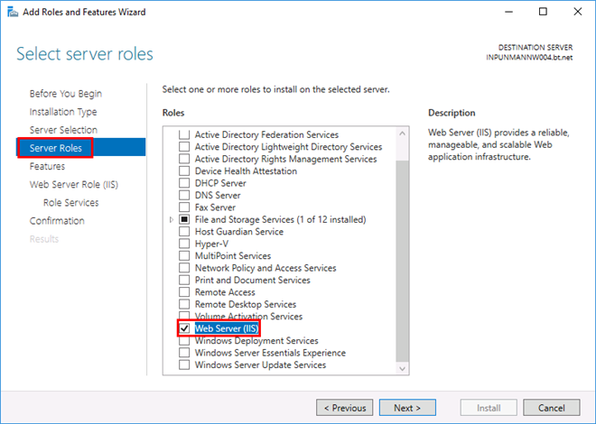Click the Next button
The height and width of the screenshot is (424, 596).
(407, 408)
